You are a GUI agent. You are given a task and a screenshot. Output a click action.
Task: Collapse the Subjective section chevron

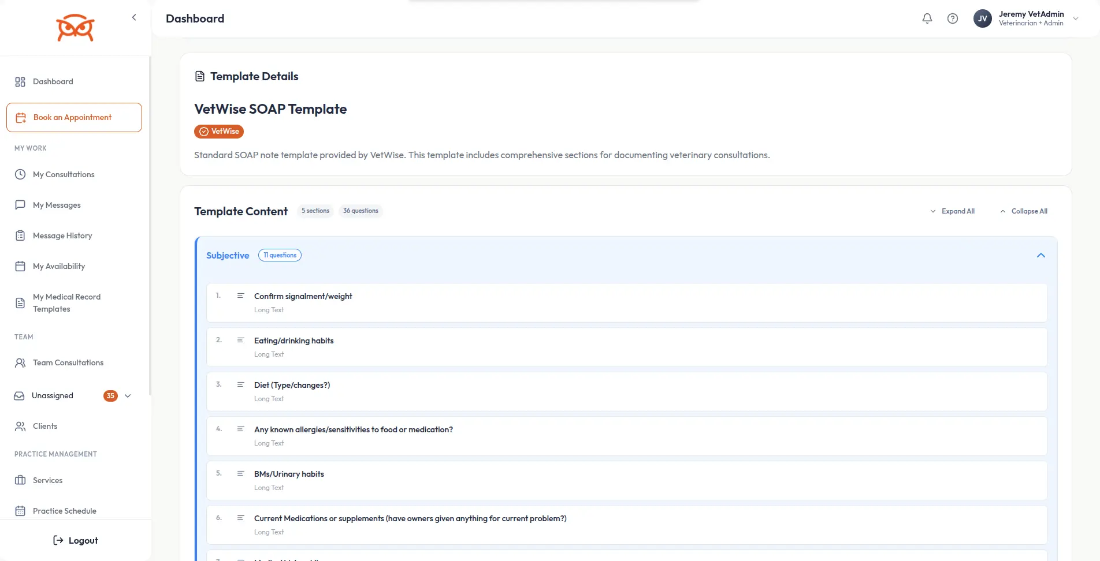coord(1041,255)
